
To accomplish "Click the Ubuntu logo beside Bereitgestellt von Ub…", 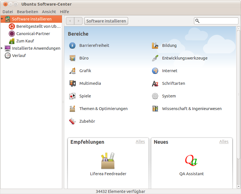I will [x=12, y=26].
